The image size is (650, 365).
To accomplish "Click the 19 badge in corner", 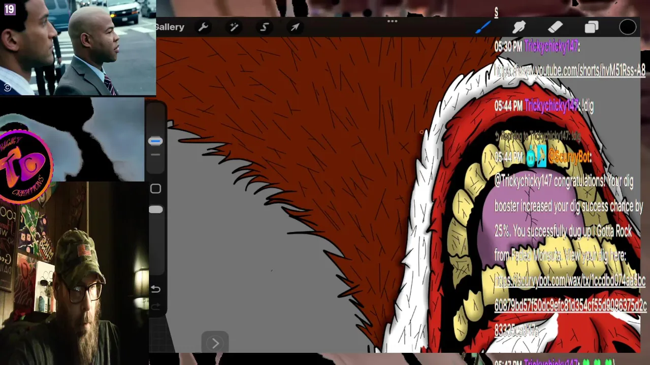I will (10, 9).
